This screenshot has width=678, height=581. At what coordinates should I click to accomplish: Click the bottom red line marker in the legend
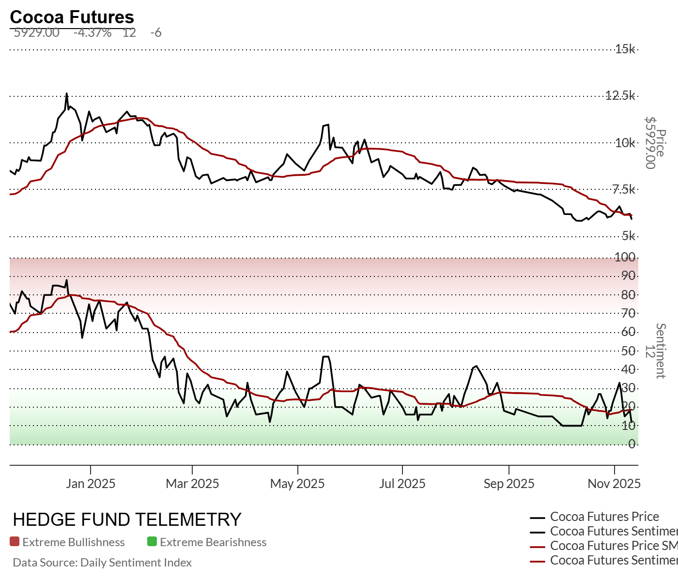tap(538, 561)
